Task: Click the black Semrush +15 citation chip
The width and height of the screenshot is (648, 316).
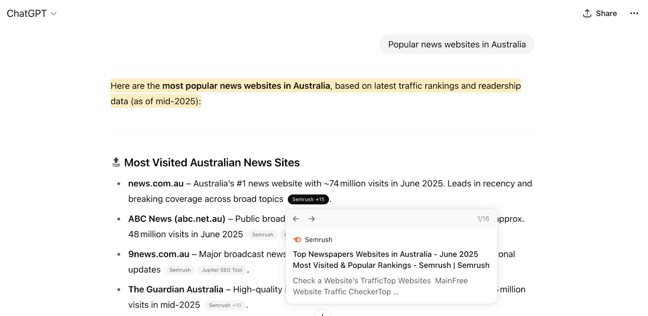Action: pos(308,199)
